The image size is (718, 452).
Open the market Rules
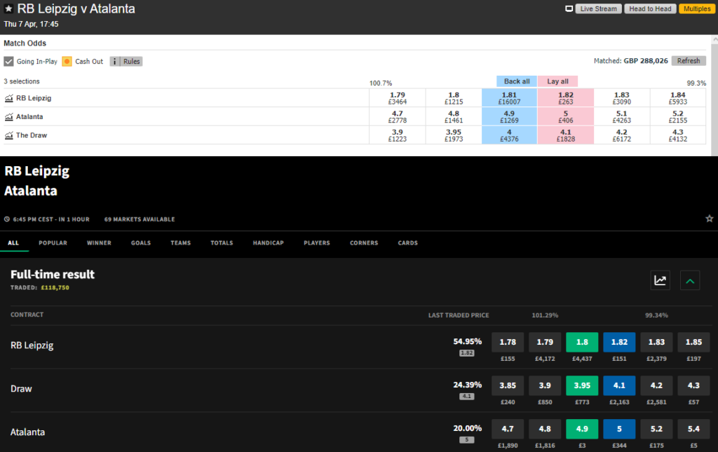(131, 61)
